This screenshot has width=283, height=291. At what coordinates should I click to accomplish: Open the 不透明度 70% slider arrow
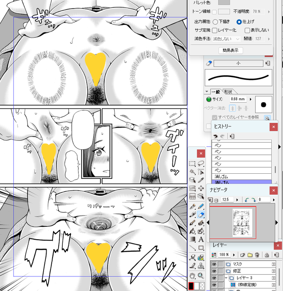(269, 12)
